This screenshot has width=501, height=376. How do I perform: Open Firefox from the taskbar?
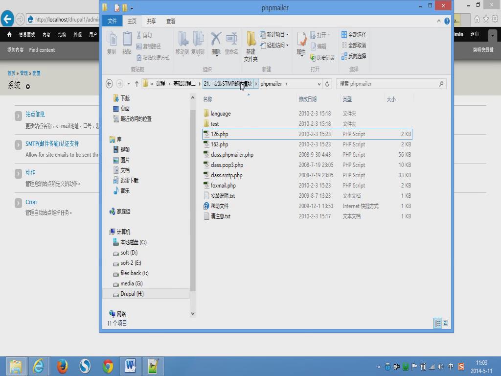coord(62,366)
